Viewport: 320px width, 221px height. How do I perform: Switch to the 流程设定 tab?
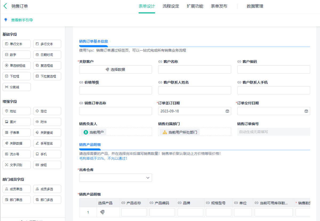pyautogui.click(x=171, y=6)
